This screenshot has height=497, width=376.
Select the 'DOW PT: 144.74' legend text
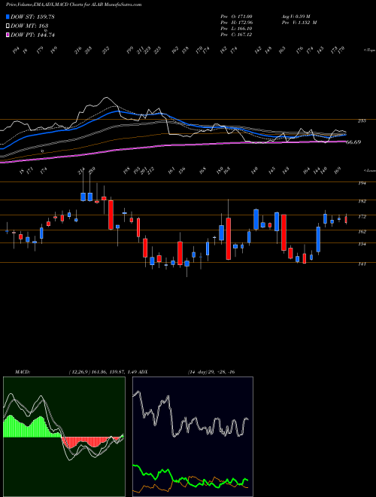pos(32,35)
